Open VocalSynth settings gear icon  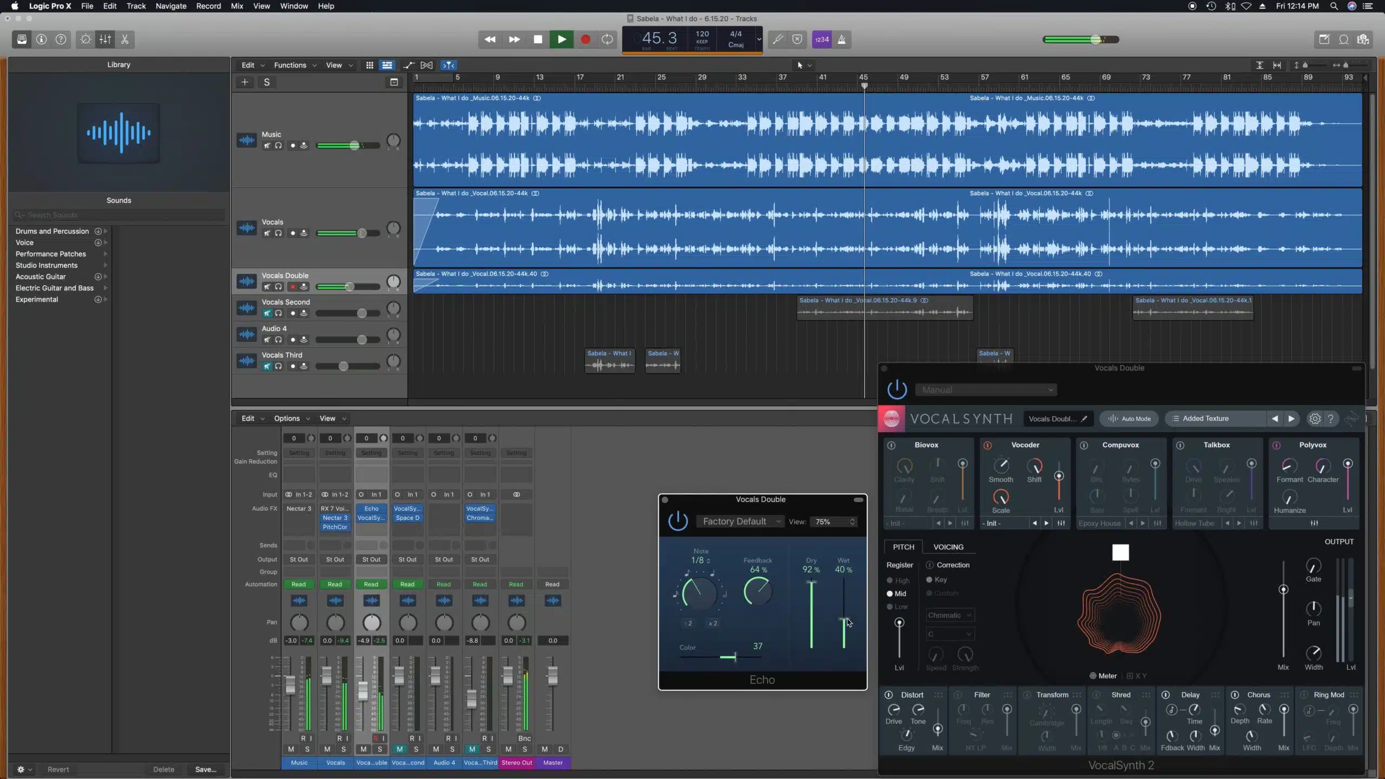tap(1315, 419)
